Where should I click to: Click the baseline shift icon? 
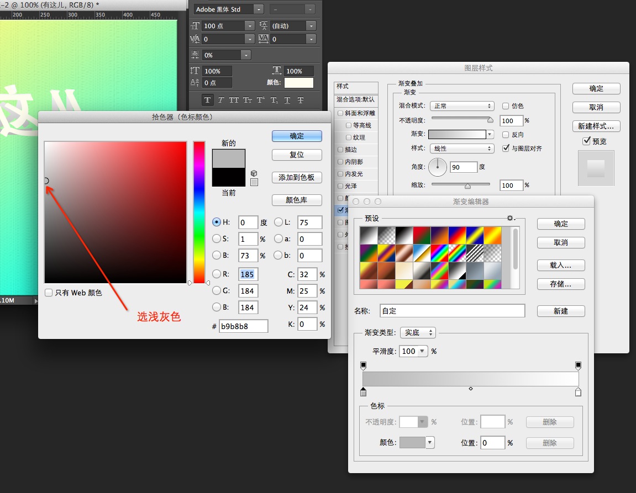point(195,83)
